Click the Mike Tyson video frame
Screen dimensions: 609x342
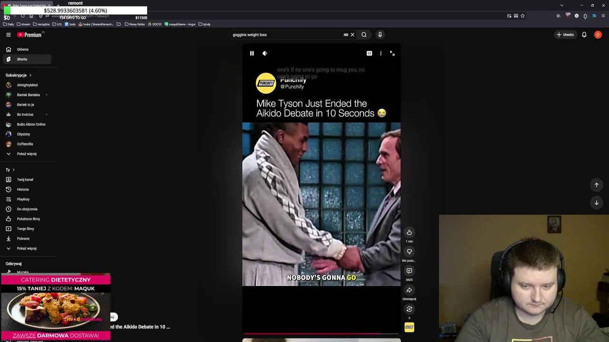pos(322,204)
